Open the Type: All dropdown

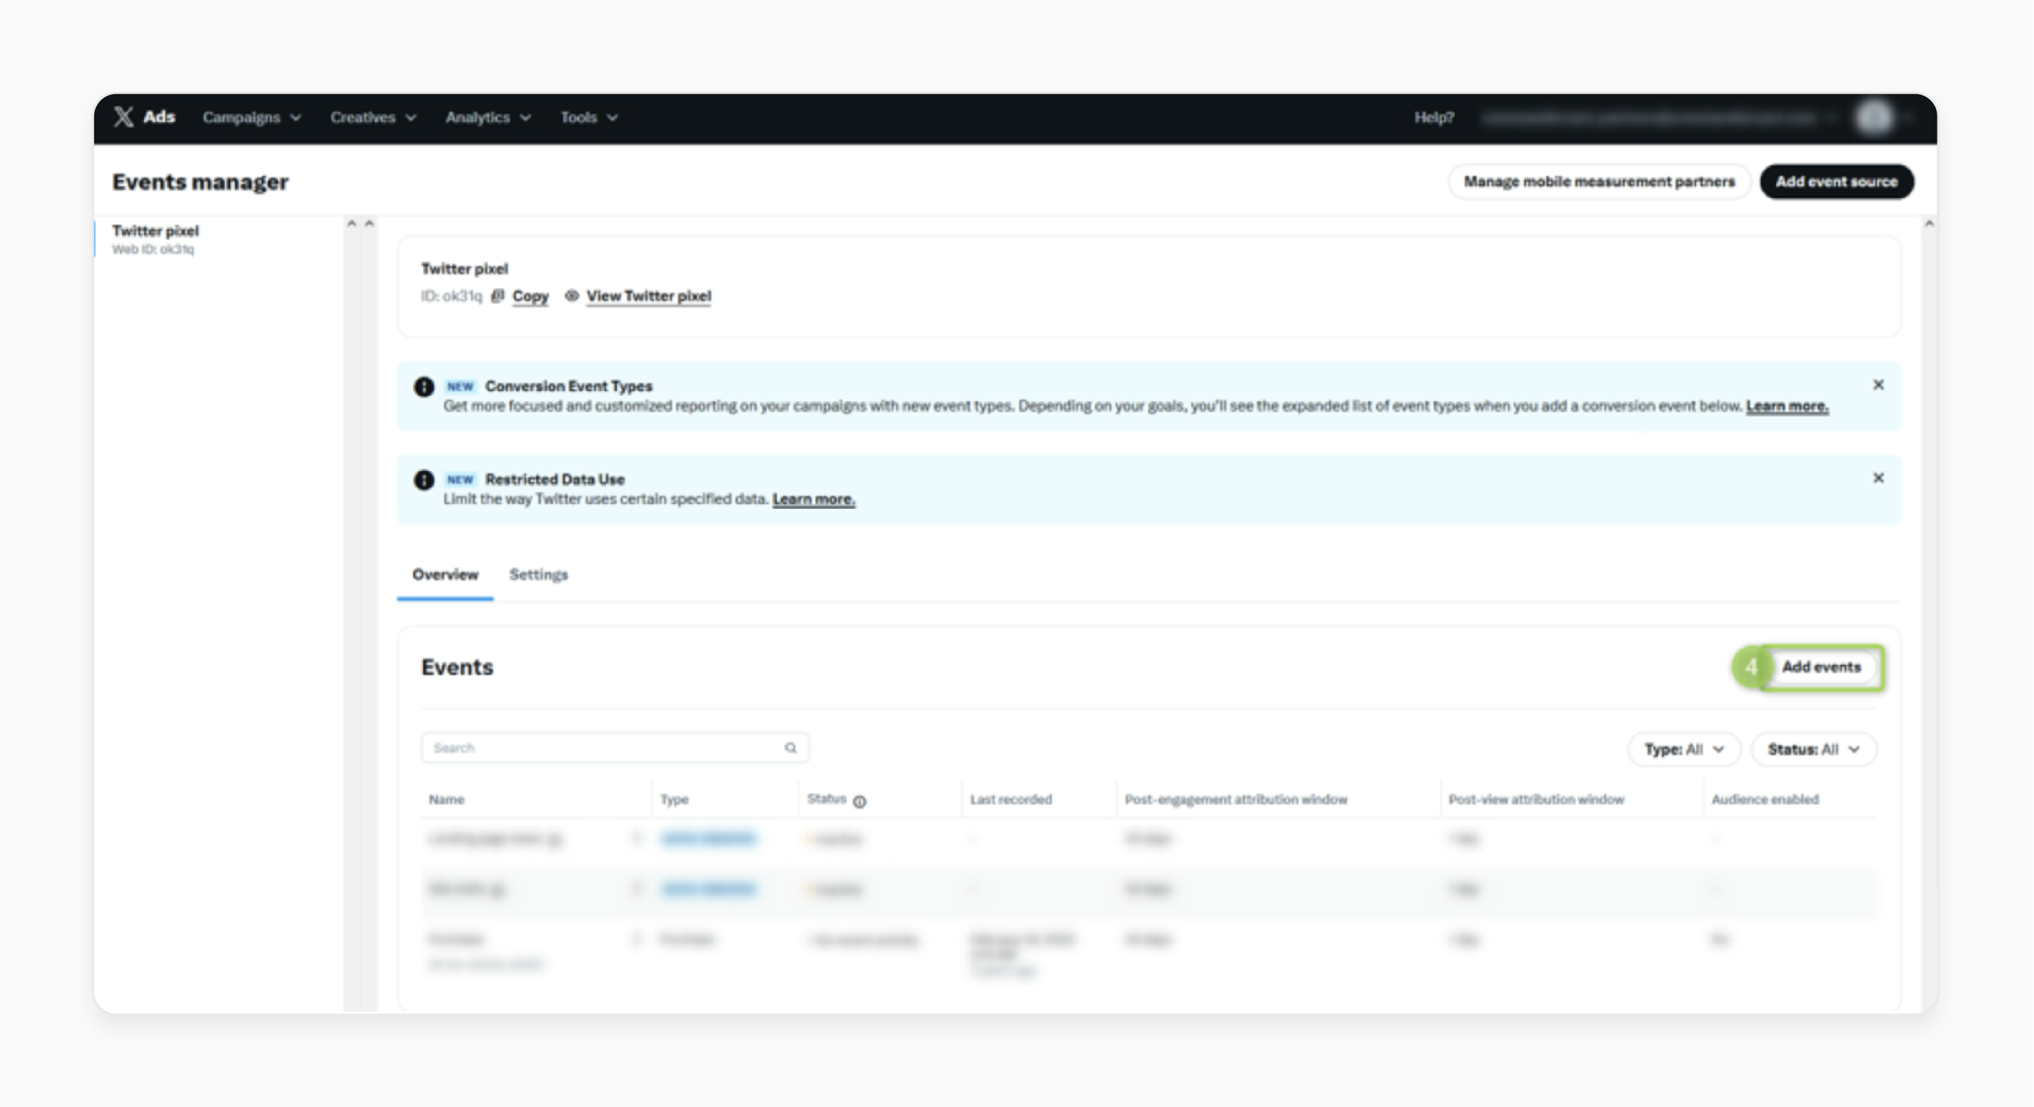[1683, 749]
